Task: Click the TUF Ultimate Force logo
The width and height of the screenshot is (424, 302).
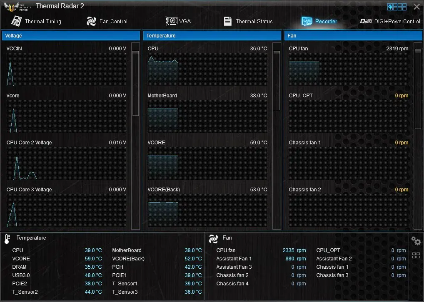Action: [17, 7]
